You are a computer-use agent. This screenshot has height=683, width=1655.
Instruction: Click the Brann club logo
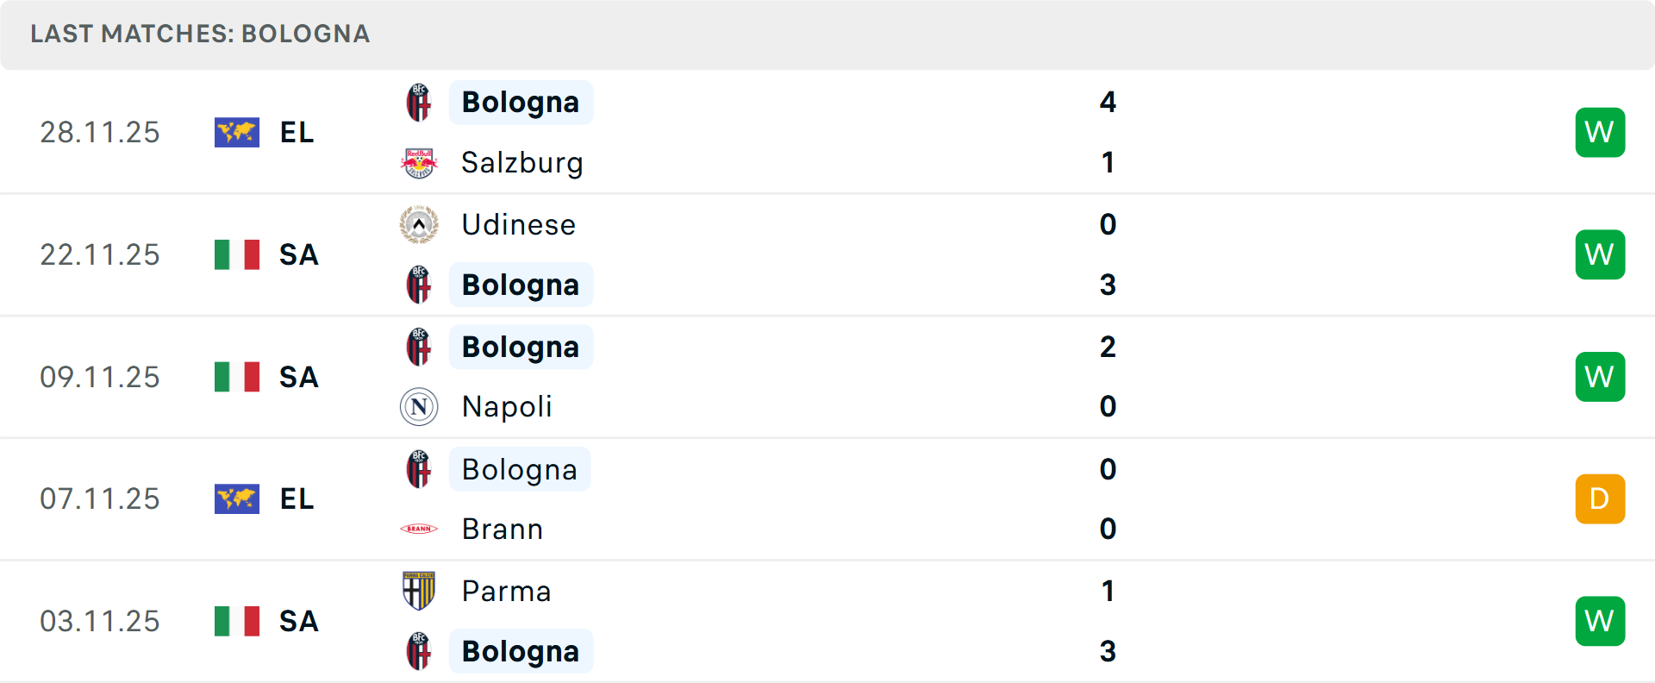pos(419,529)
